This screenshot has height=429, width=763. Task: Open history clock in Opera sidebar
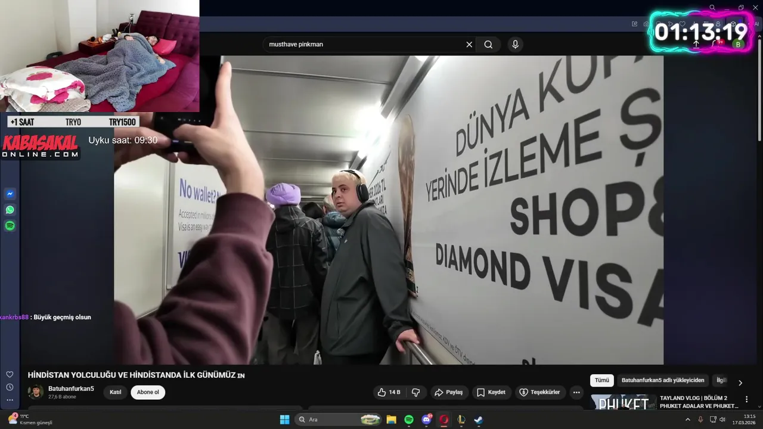click(x=10, y=387)
